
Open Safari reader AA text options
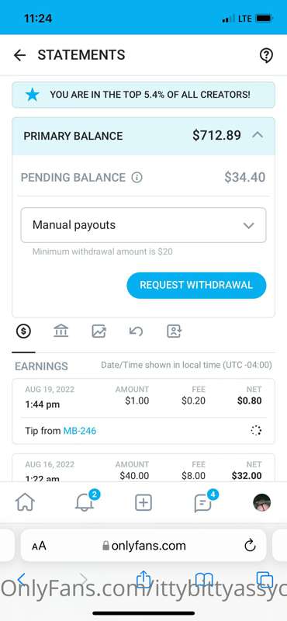click(x=40, y=546)
